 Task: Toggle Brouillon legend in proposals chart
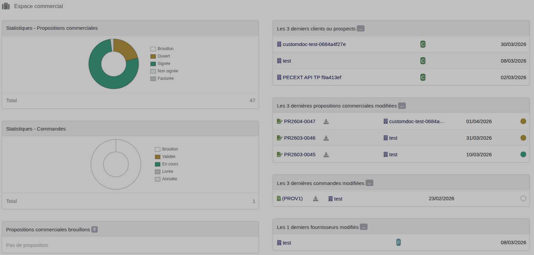coord(162,49)
